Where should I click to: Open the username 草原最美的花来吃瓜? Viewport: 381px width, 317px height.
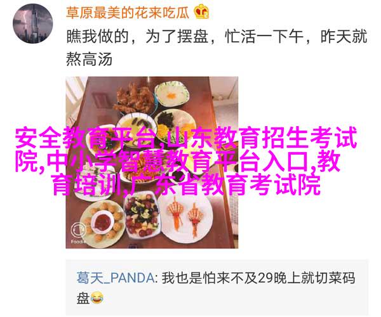pos(128,12)
